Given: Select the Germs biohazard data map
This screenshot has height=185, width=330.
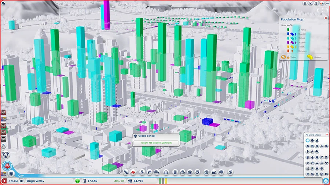Looking at the screenshot, I should [308, 163].
